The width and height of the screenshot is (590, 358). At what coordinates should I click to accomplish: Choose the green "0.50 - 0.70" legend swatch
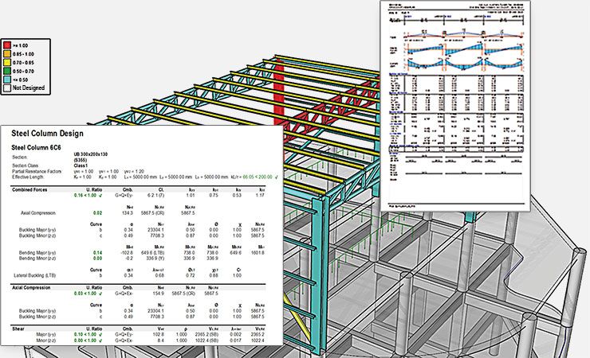coord(7,71)
